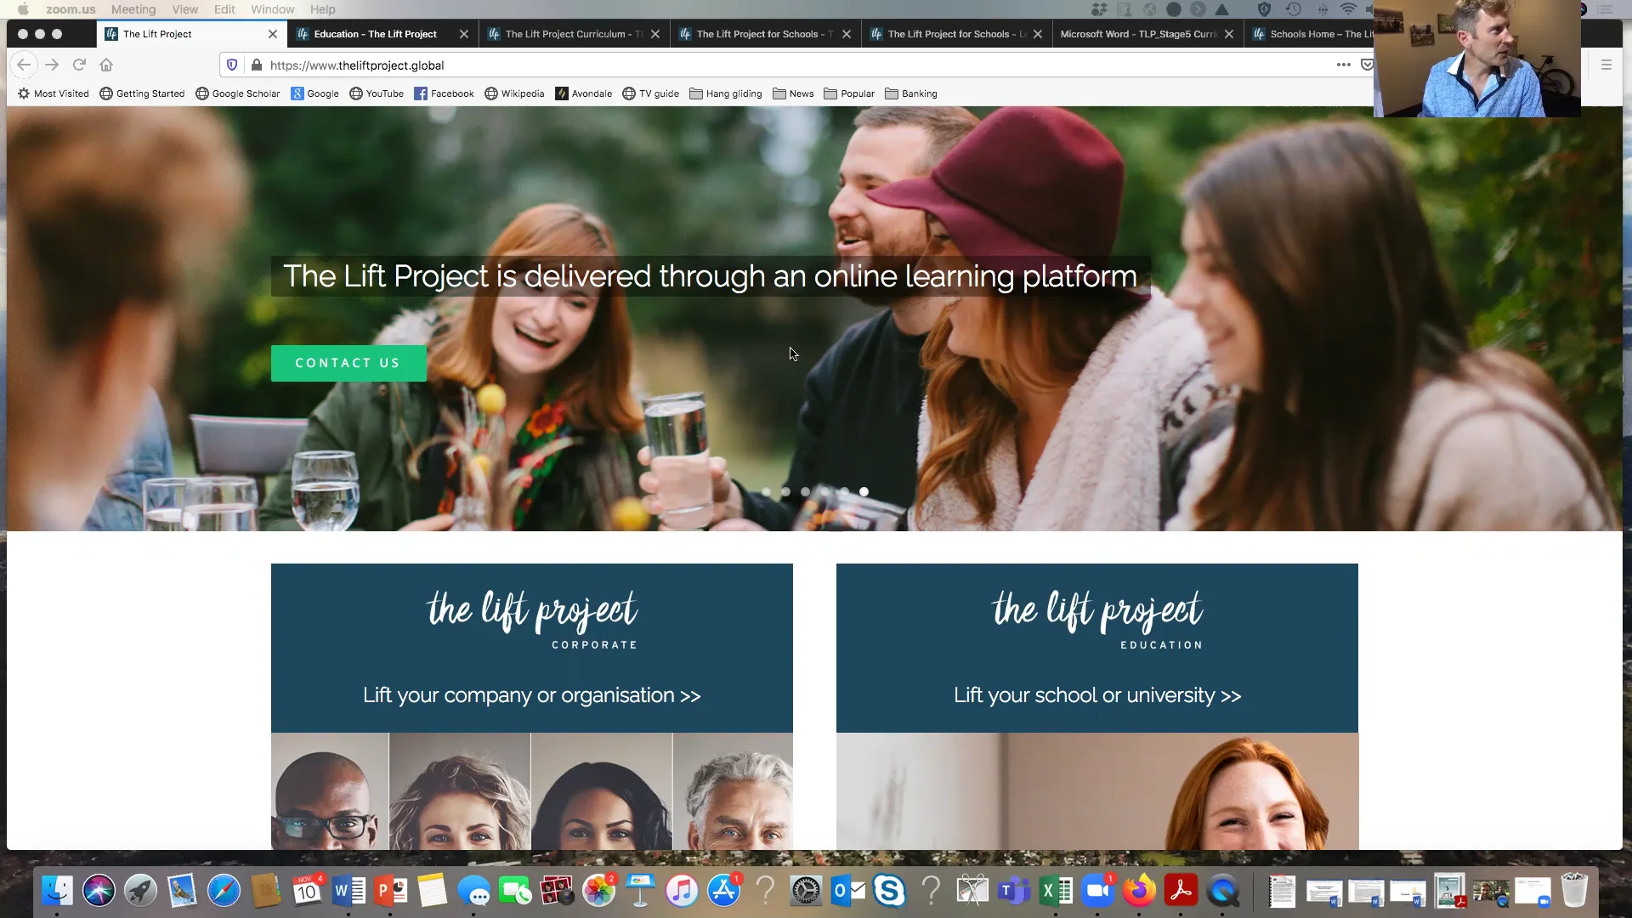Expand the Most Visited bookmarks folder
The image size is (1632, 918).
(x=54, y=93)
